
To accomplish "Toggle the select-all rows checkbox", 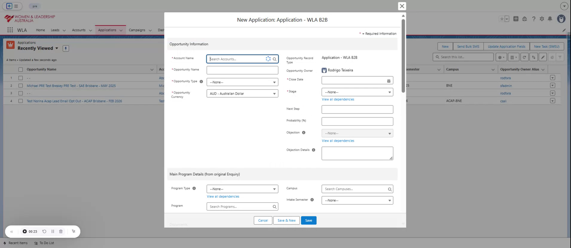I will tap(21, 69).
